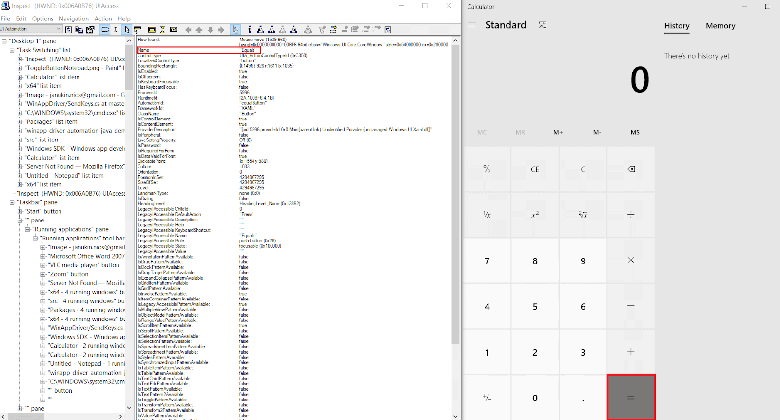This screenshot has width=780, height=420.
Task: Click the M- memory subtract button
Action: pyautogui.click(x=597, y=132)
